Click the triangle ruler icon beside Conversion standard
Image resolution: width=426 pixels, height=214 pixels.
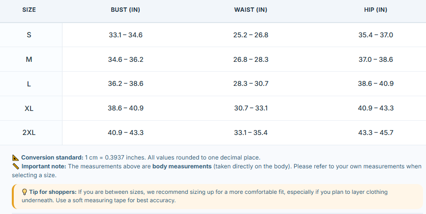coord(15,158)
